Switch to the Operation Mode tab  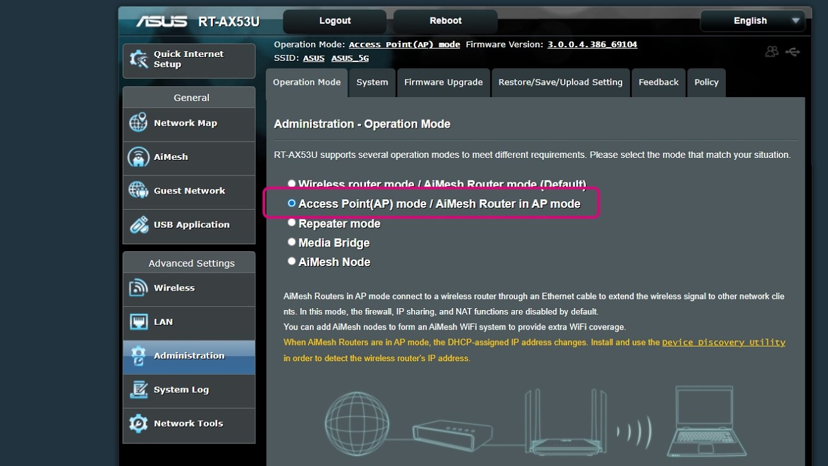click(307, 83)
